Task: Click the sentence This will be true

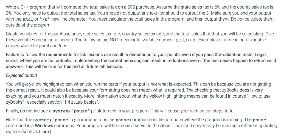Action: (x=74, y=67)
